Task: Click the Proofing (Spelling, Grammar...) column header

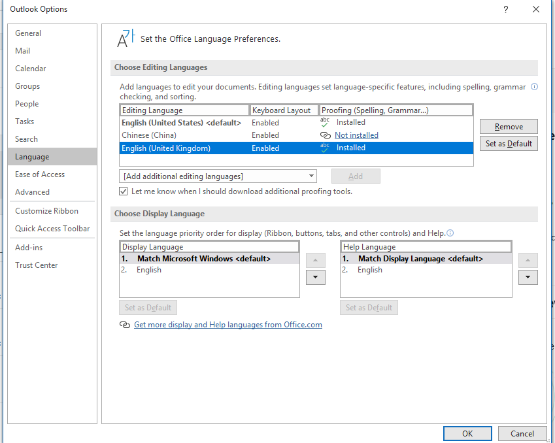Action: (x=395, y=110)
